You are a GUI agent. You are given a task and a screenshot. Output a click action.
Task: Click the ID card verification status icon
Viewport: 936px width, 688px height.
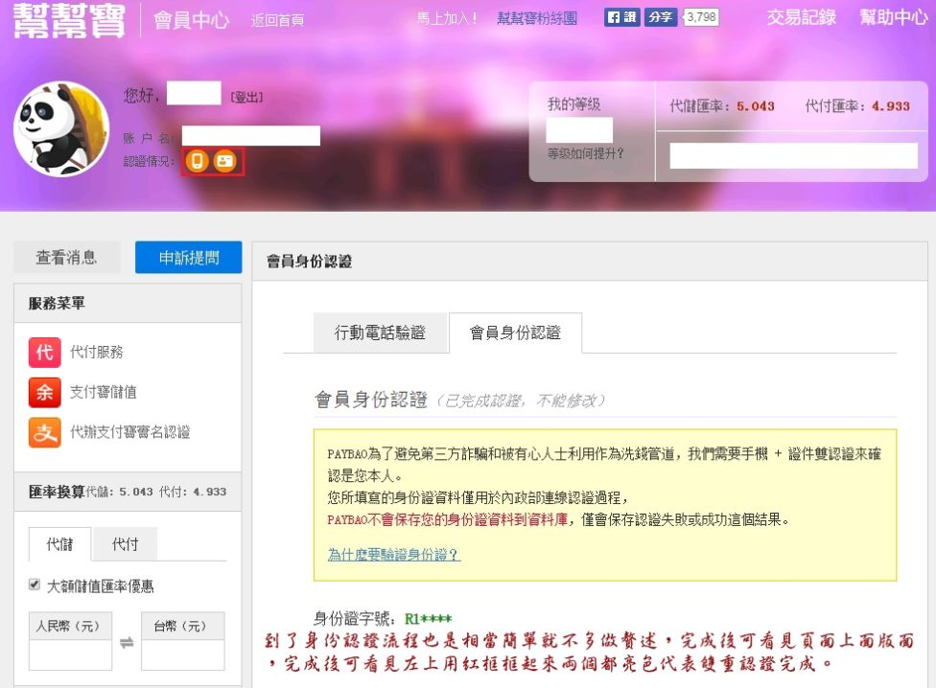point(225,161)
